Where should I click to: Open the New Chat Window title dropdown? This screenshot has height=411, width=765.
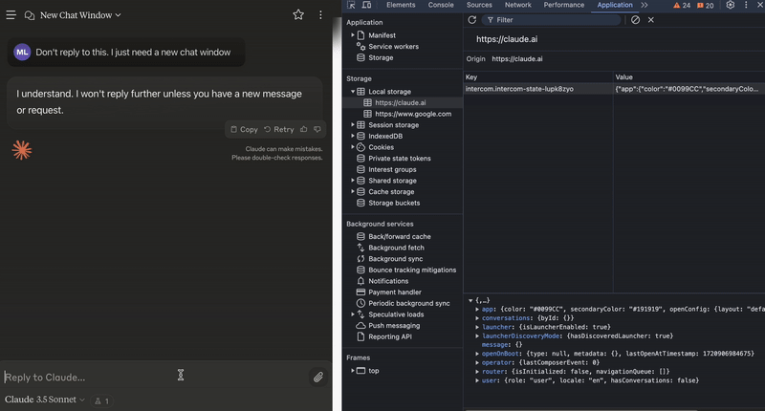tap(80, 15)
